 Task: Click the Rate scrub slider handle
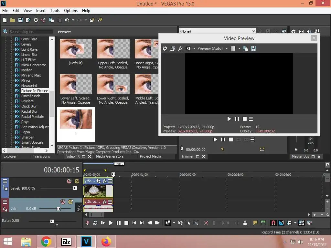(52, 221)
